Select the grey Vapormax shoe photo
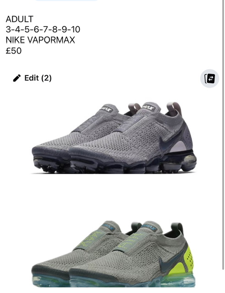 [x=114, y=138]
